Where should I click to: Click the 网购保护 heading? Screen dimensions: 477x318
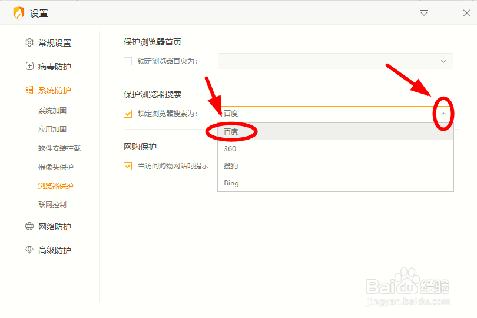click(x=140, y=147)
